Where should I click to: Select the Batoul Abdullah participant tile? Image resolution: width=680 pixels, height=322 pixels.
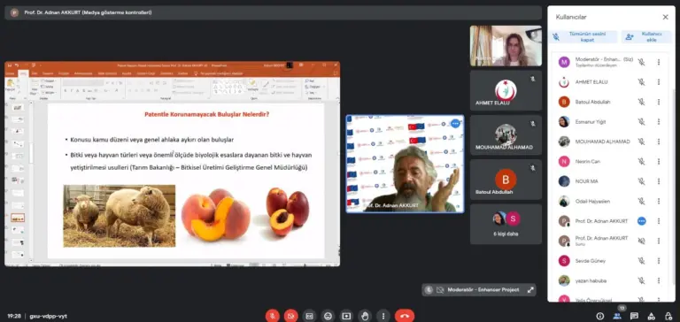[506, 180]
